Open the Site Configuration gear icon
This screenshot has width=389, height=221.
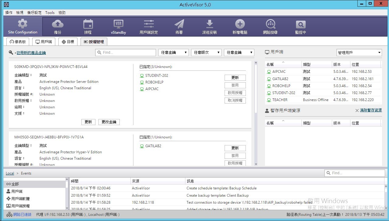tap(22, 24)
